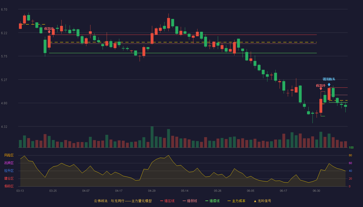This screenshot has height=207, width=363.
Task: Toggle the 主力成本 legend text
Action: tap(239, 201)
